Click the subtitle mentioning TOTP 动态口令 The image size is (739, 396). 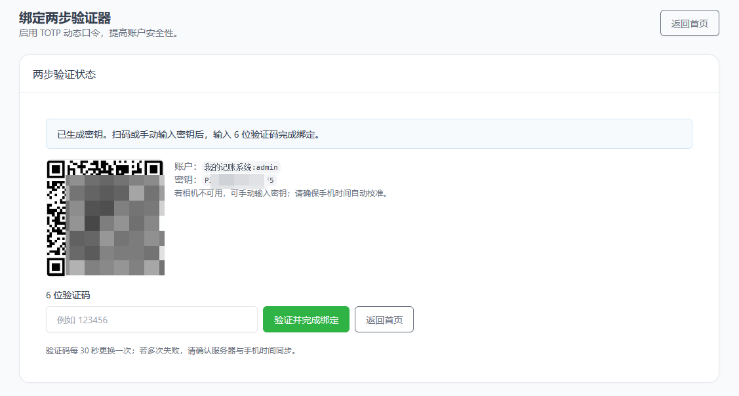(x=98, y=33)
